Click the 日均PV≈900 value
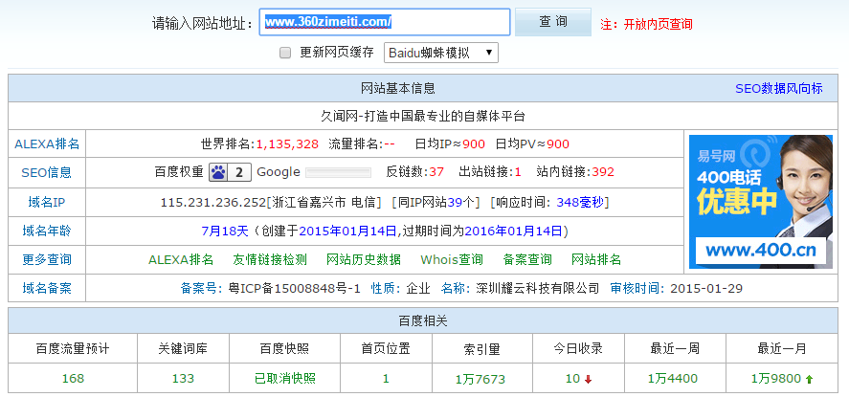 pos(532,143)
